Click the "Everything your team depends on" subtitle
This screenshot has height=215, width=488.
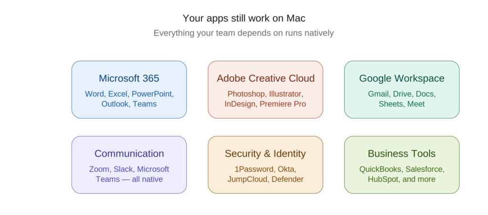click(x=244, y=33)
